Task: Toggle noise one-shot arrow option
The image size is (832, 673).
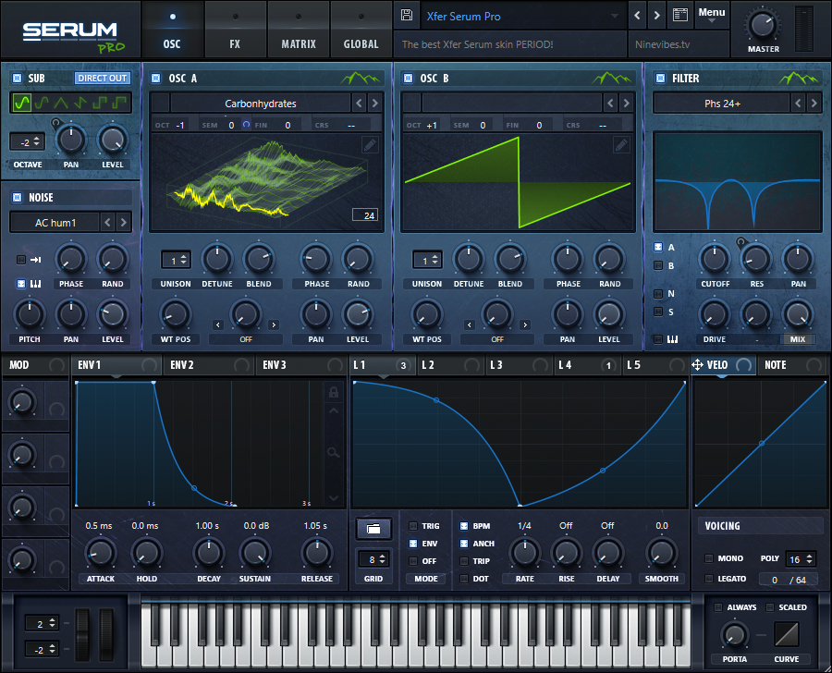Action: (21, 260)
